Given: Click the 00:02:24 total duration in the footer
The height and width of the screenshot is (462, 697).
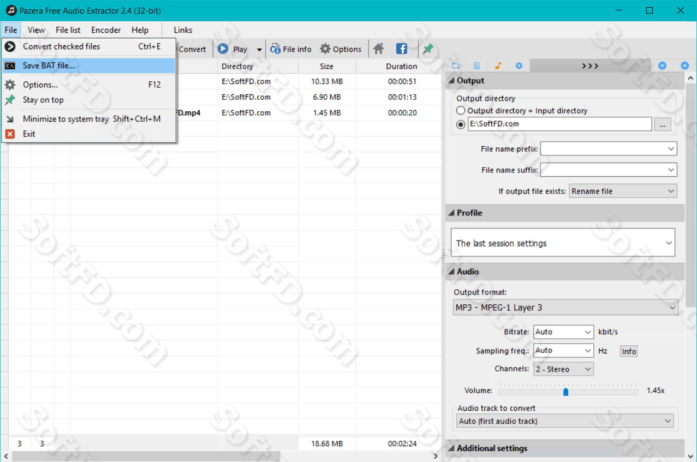Looking at the screenshot, I should click(x=402, y=444).
